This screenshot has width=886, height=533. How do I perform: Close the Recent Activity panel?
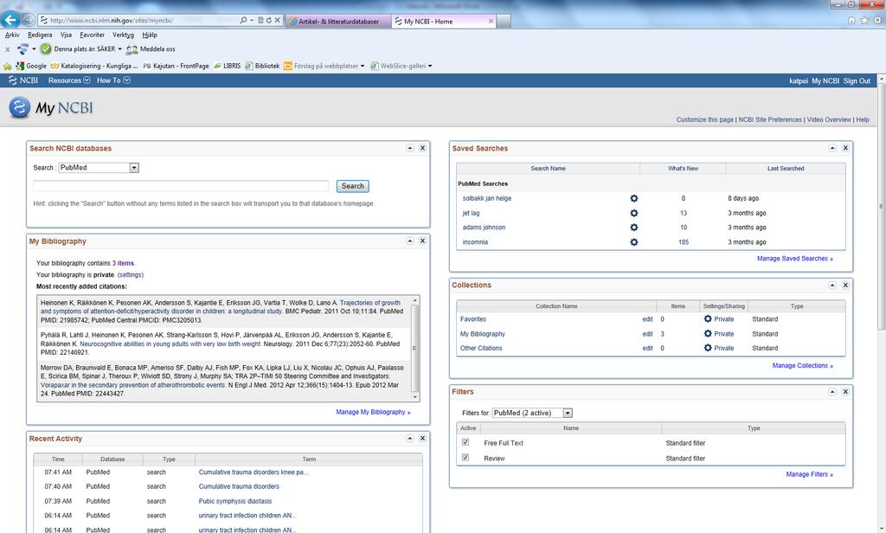coord(422,438)
